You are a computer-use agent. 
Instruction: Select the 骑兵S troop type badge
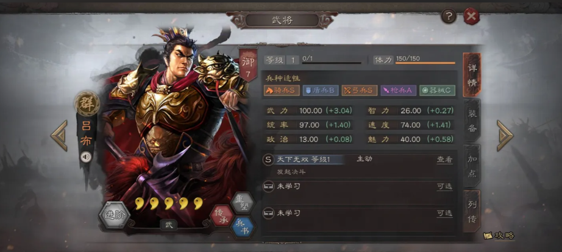pos(282,90)
